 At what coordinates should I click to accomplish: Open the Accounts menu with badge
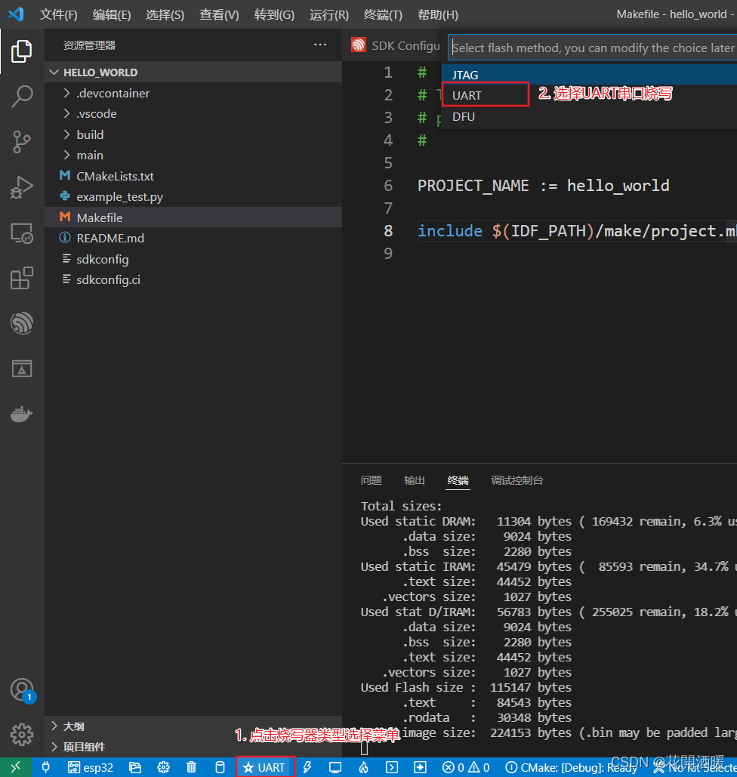pos(21,690)
